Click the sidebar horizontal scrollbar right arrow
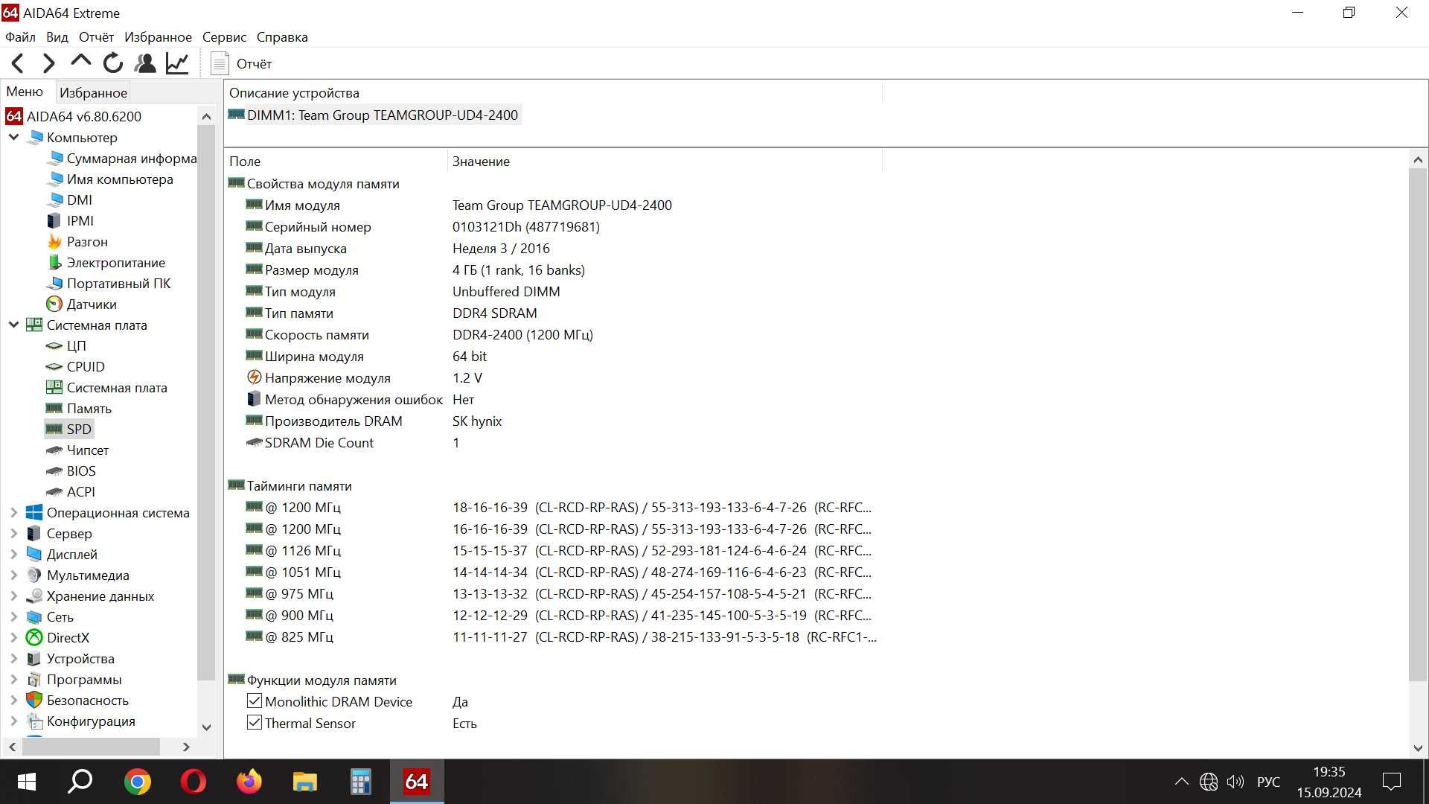 pyautogui.click(x=186, y=747)
